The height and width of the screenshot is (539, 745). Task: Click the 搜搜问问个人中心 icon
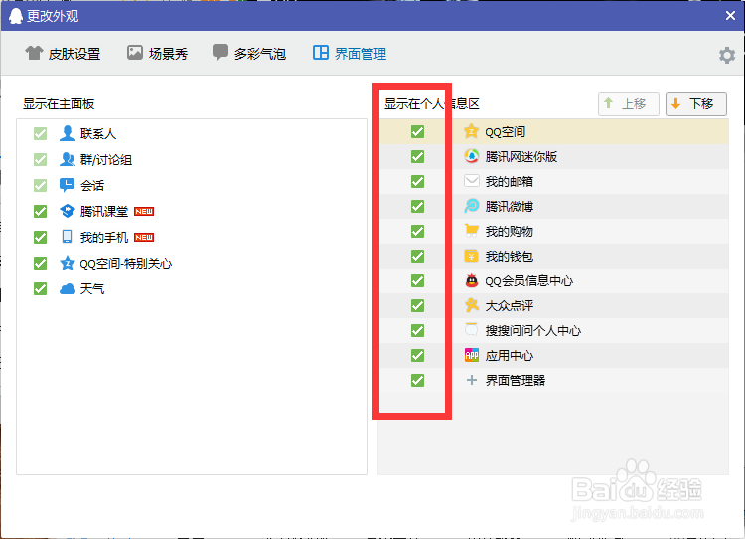click(x=471, y=330)
